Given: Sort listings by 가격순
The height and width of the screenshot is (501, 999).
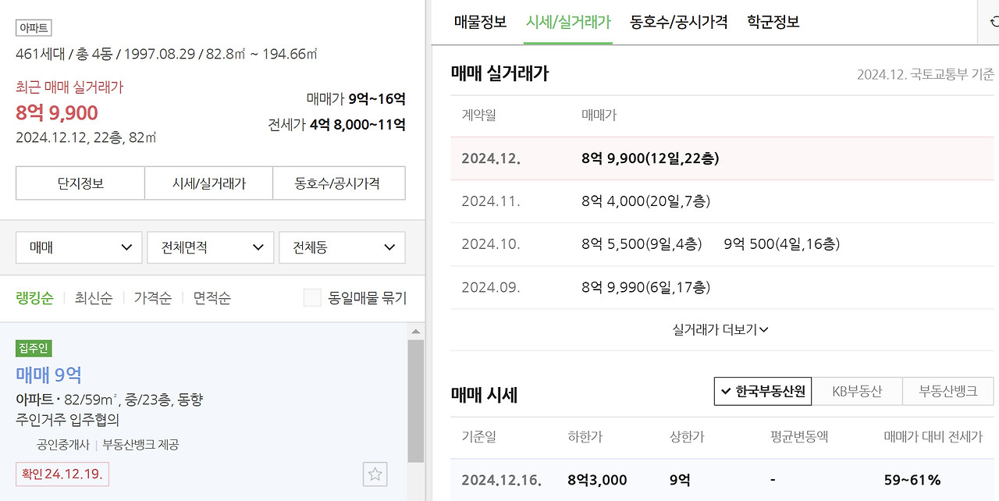Looking at the screenshot, I should click(153, 297).
